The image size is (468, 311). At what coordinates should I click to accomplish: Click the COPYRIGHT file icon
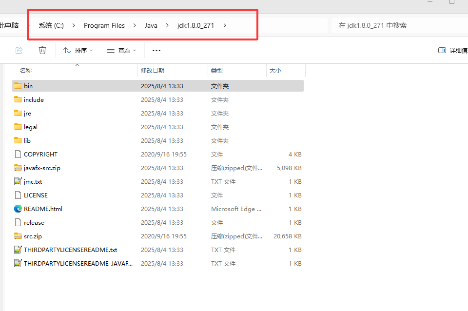click(x=18, y=155)
